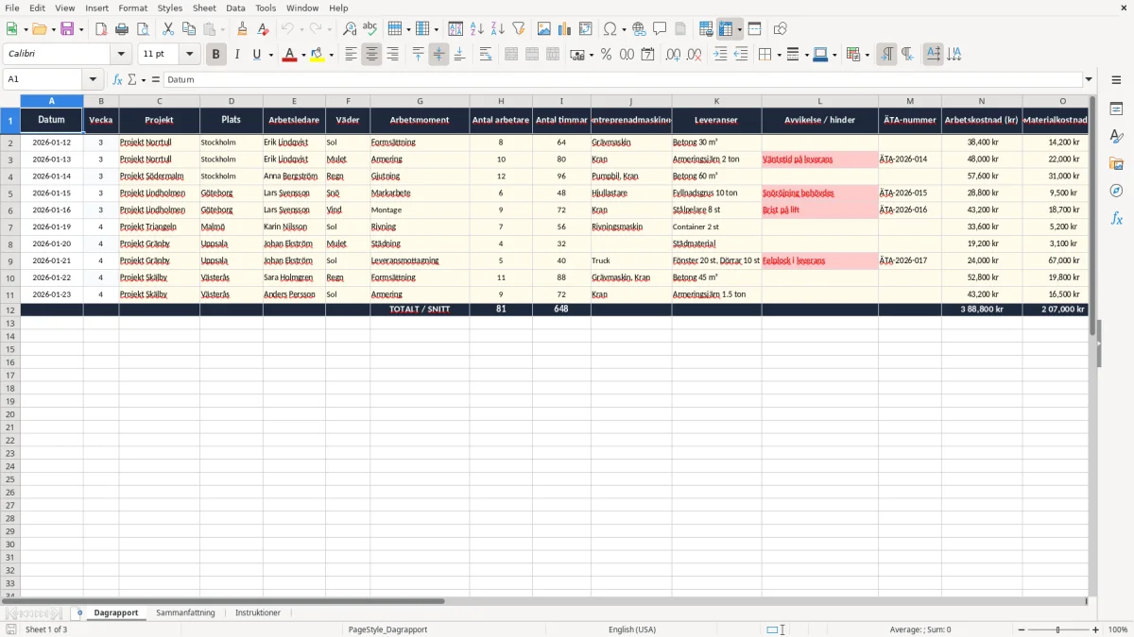1134x637 pixels.
Task: Click the Save document icon
Action: point(67,29)
